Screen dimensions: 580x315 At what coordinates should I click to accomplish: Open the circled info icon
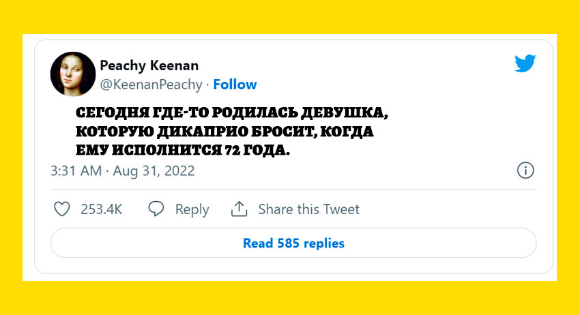pyautogui.click(x=525, y=170)
